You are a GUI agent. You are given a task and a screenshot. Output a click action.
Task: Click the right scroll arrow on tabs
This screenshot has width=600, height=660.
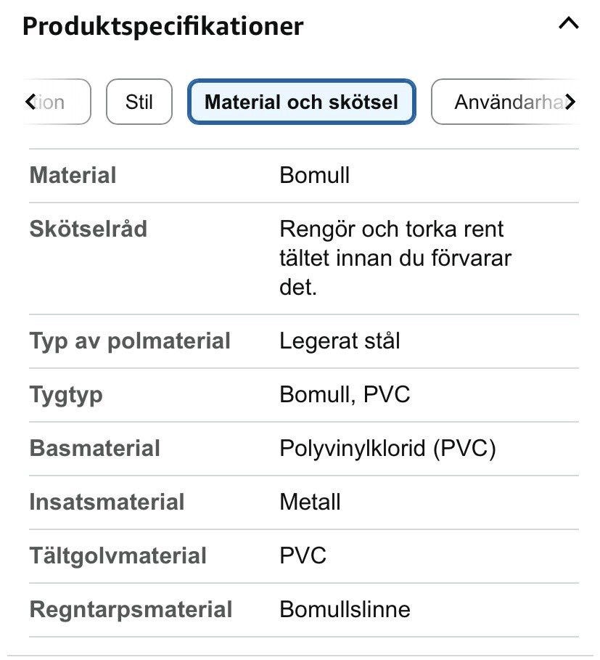point(570,102)
